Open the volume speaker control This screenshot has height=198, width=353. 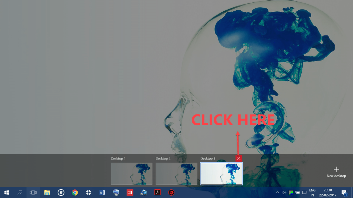click(284, 192)
